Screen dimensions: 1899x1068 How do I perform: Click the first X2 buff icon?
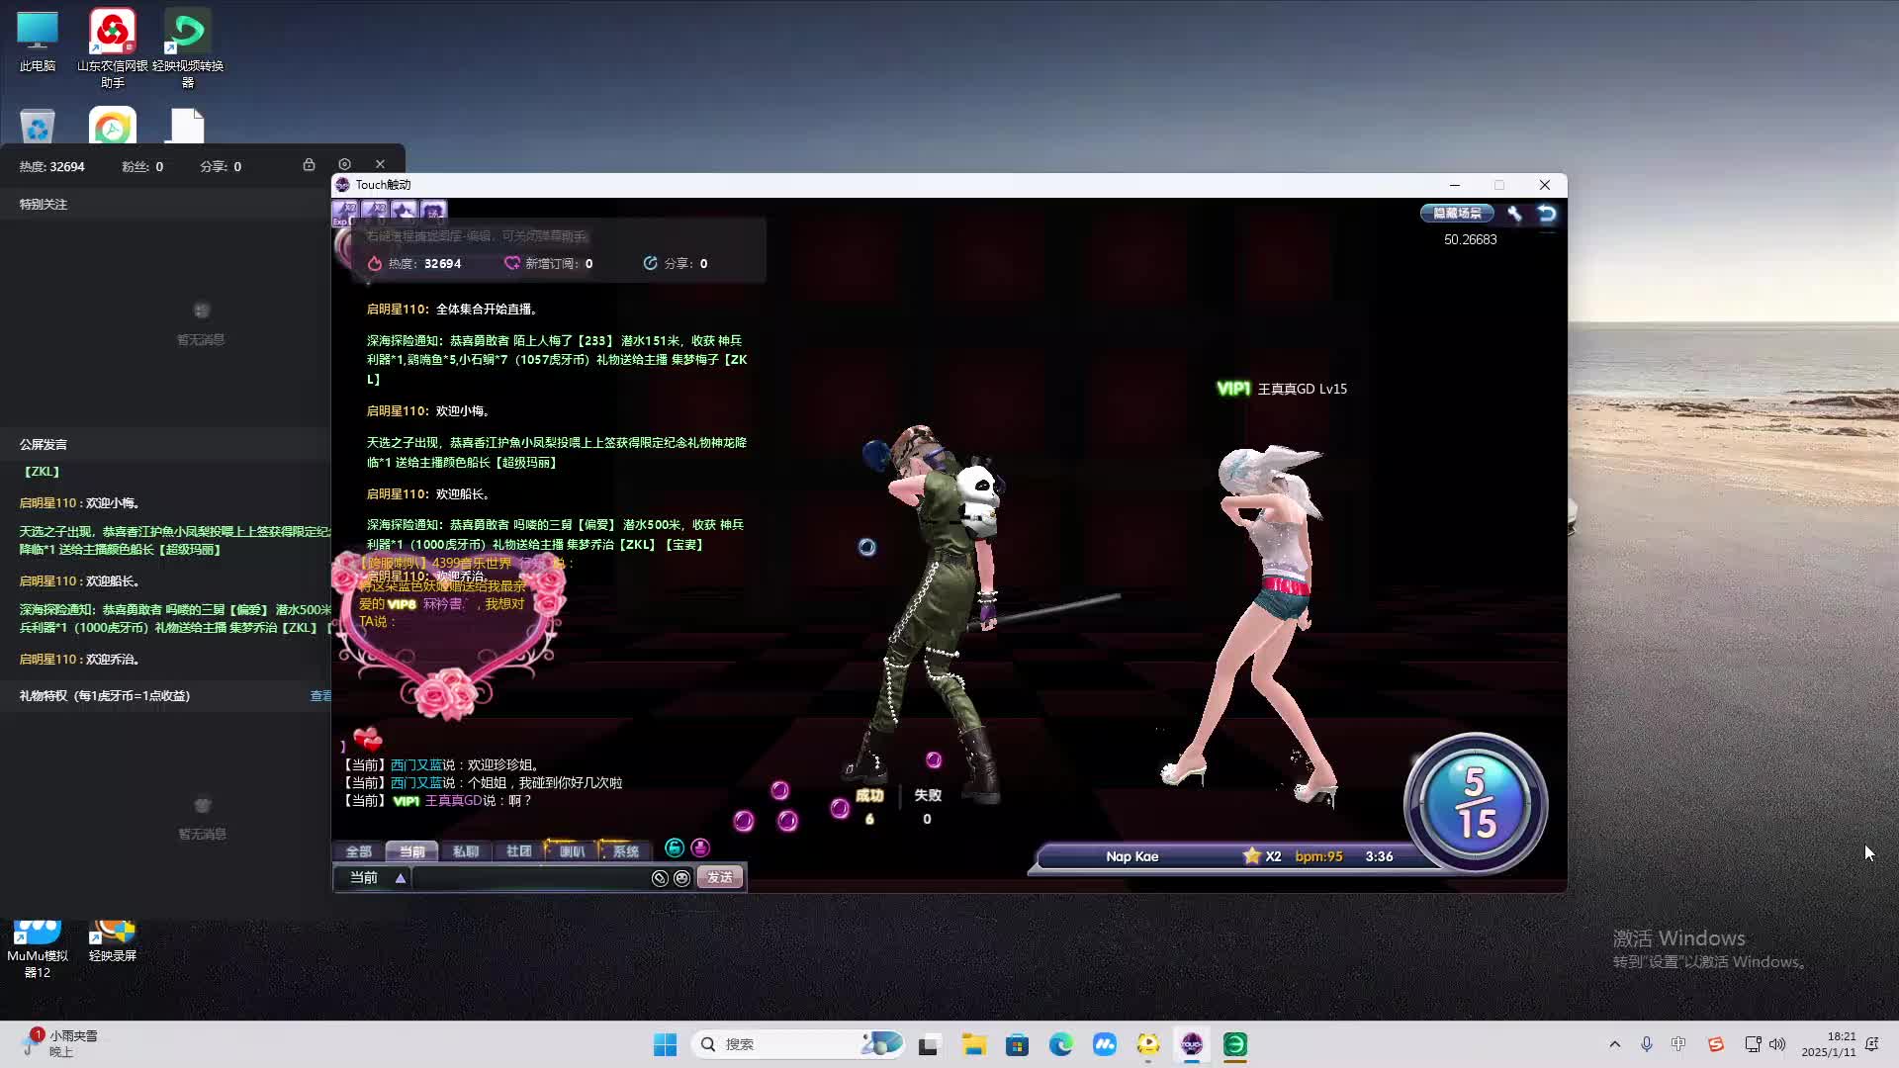click(346, 211)
